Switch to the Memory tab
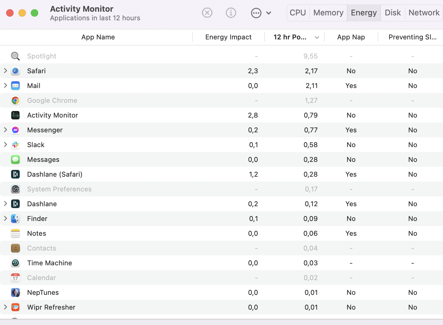 (x=328, y=13)
